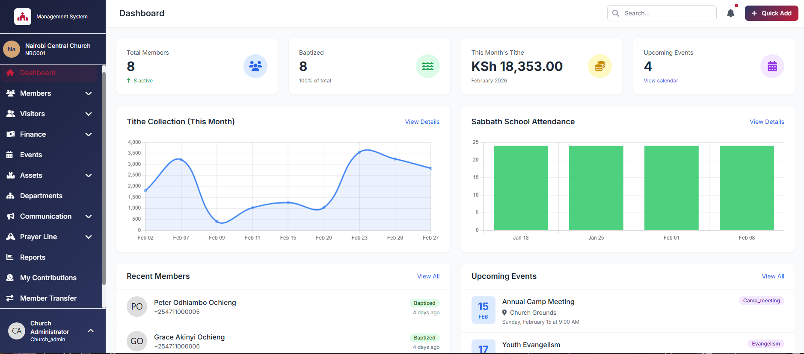The image size is (804, 354).
Task: Click the Member Transfer arrows icon
Action: [10, 298]
